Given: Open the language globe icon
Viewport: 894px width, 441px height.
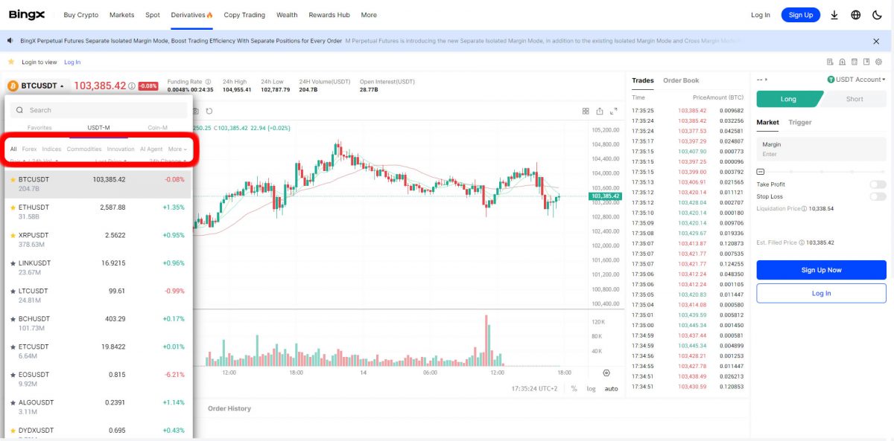Looking at the screenshot, I should pos(855,15).
